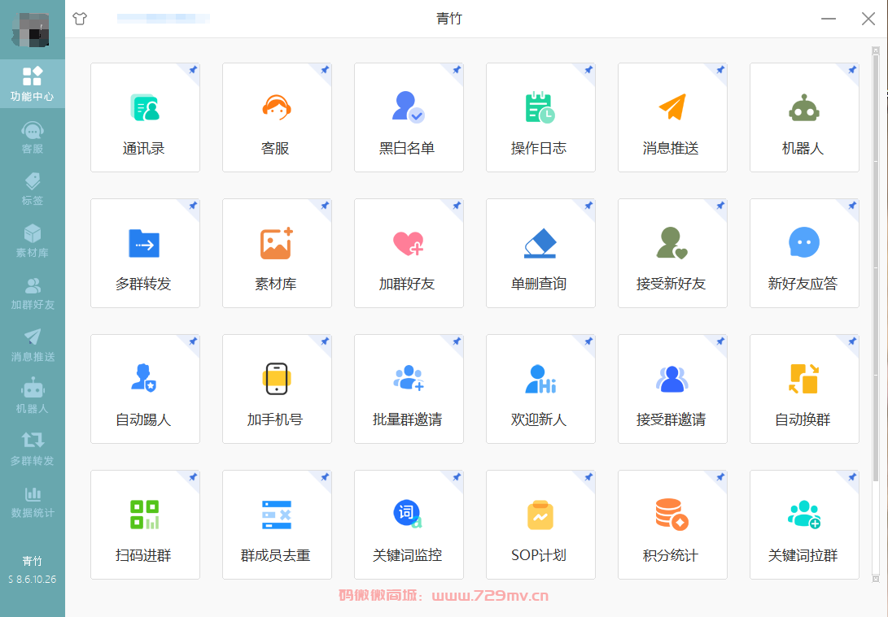Open the 素材库 material library card

[277, 253]
